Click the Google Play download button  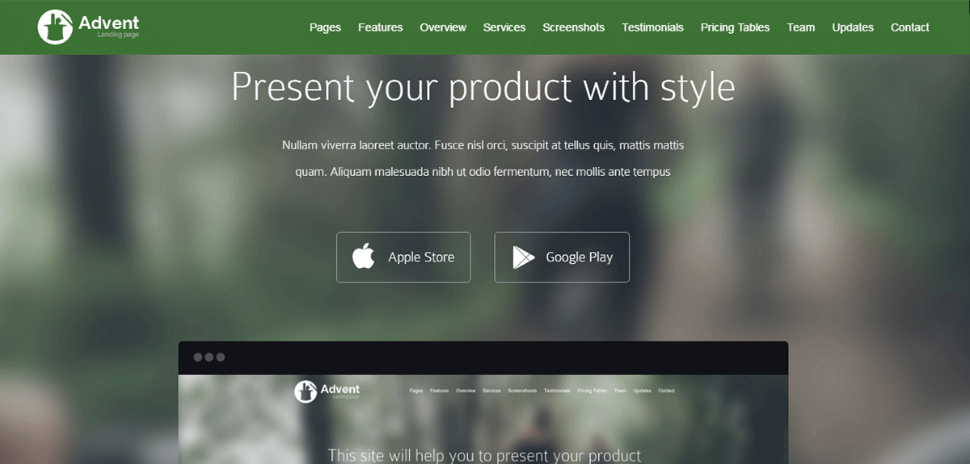point(562,257)
